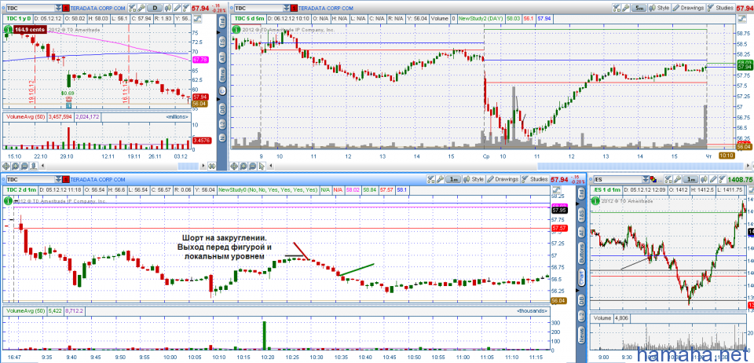
Task: Click red flag icon in 5-minute chart header
Action: (x=294, y=8)
